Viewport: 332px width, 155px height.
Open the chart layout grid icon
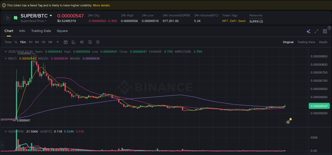(x=325, y=31)
